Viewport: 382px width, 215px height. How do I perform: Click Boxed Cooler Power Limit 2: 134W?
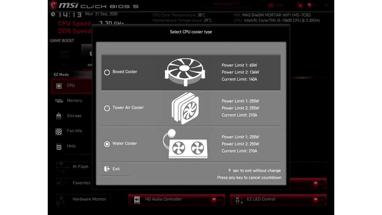(240, 72)
